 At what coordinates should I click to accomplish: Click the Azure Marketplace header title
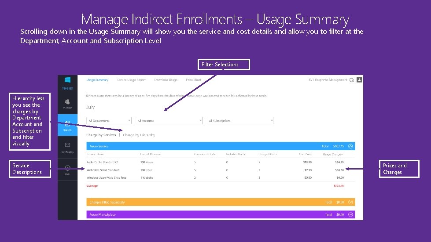coord(103,215)
